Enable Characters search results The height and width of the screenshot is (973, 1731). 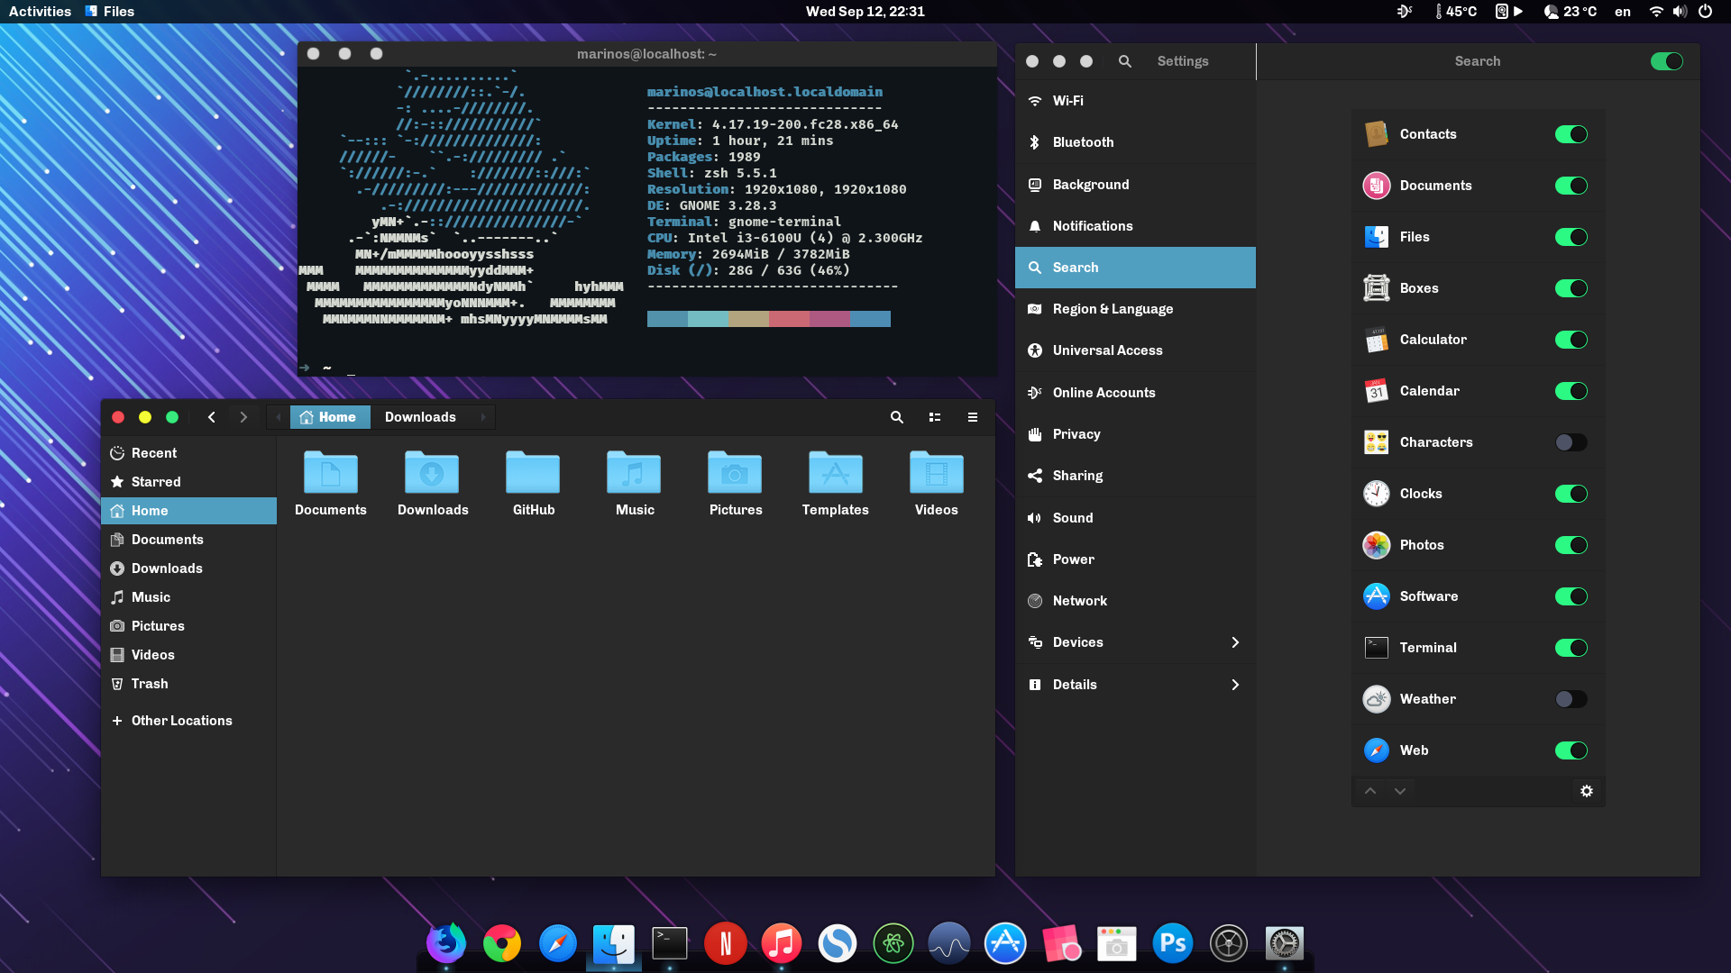tap(1571, 442)
